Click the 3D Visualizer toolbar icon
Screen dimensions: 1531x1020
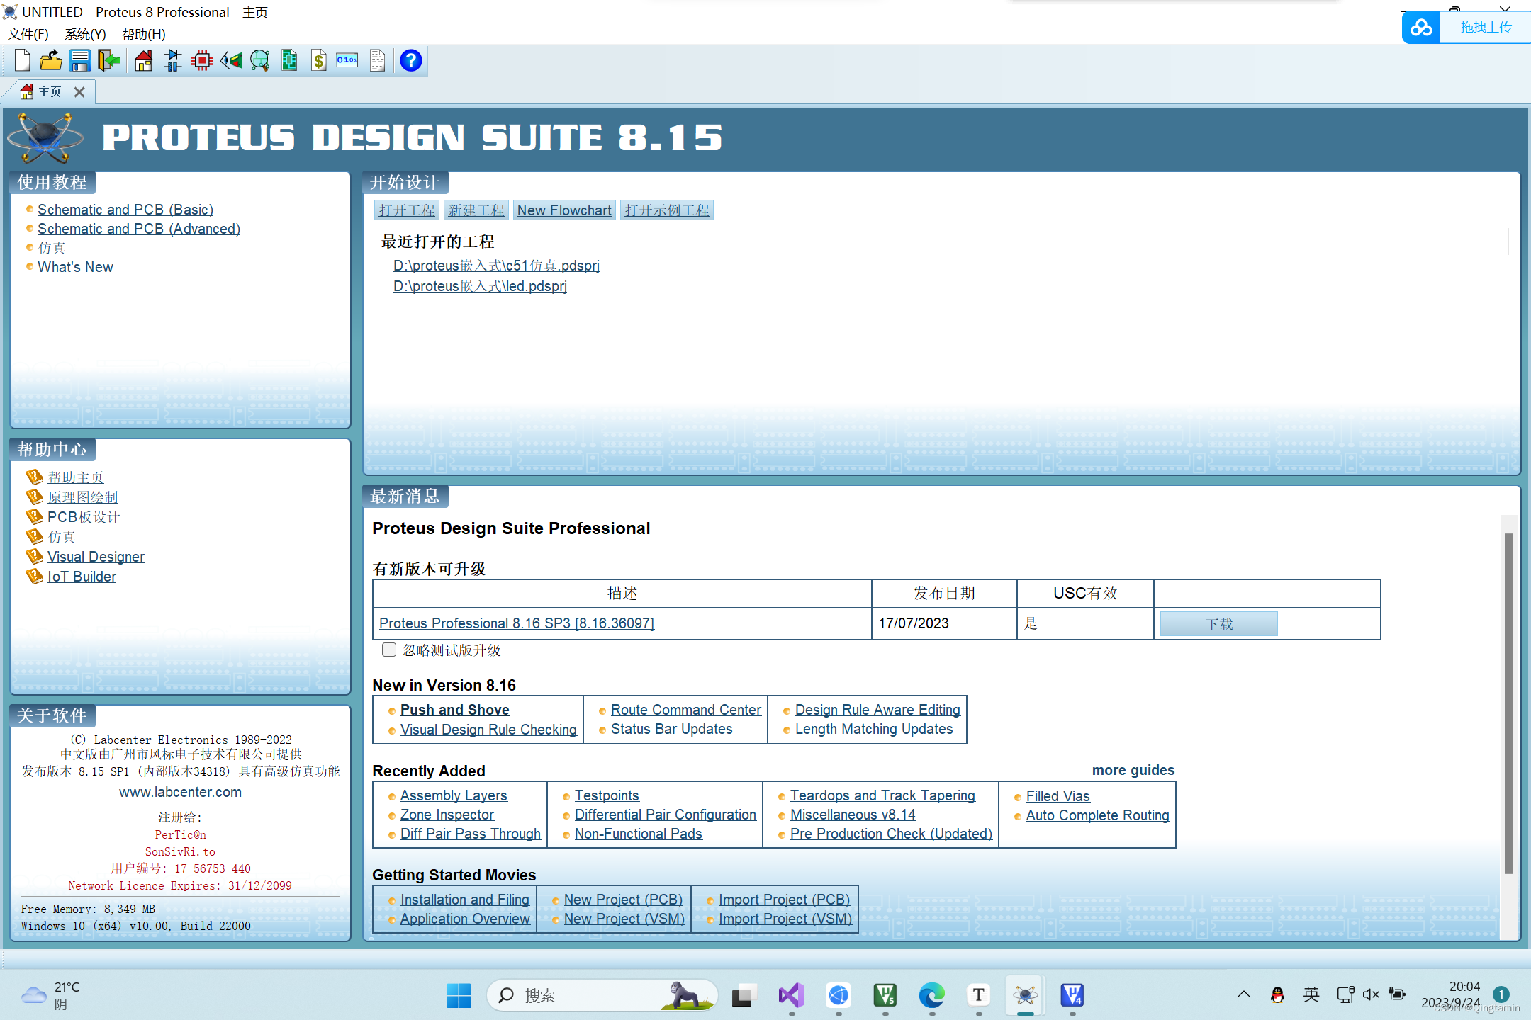point(231,61)
